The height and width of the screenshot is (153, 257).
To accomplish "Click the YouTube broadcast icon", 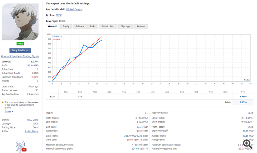I will 21,147.
